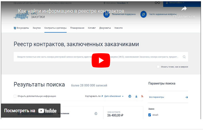Viewport: 203px width, 138px height.
Task: Uncheck the 44-ФЗ law checkbox
Action: point(150,115)
